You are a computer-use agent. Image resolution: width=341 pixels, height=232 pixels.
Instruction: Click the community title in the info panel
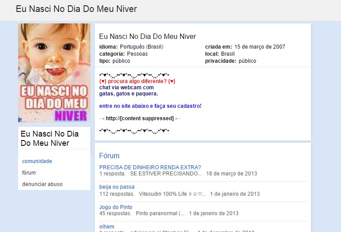(x=147, y=36)
